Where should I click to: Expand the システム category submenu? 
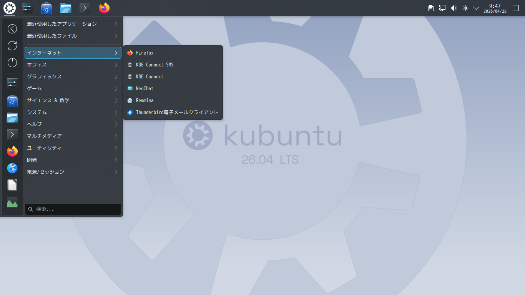point(73,112)
